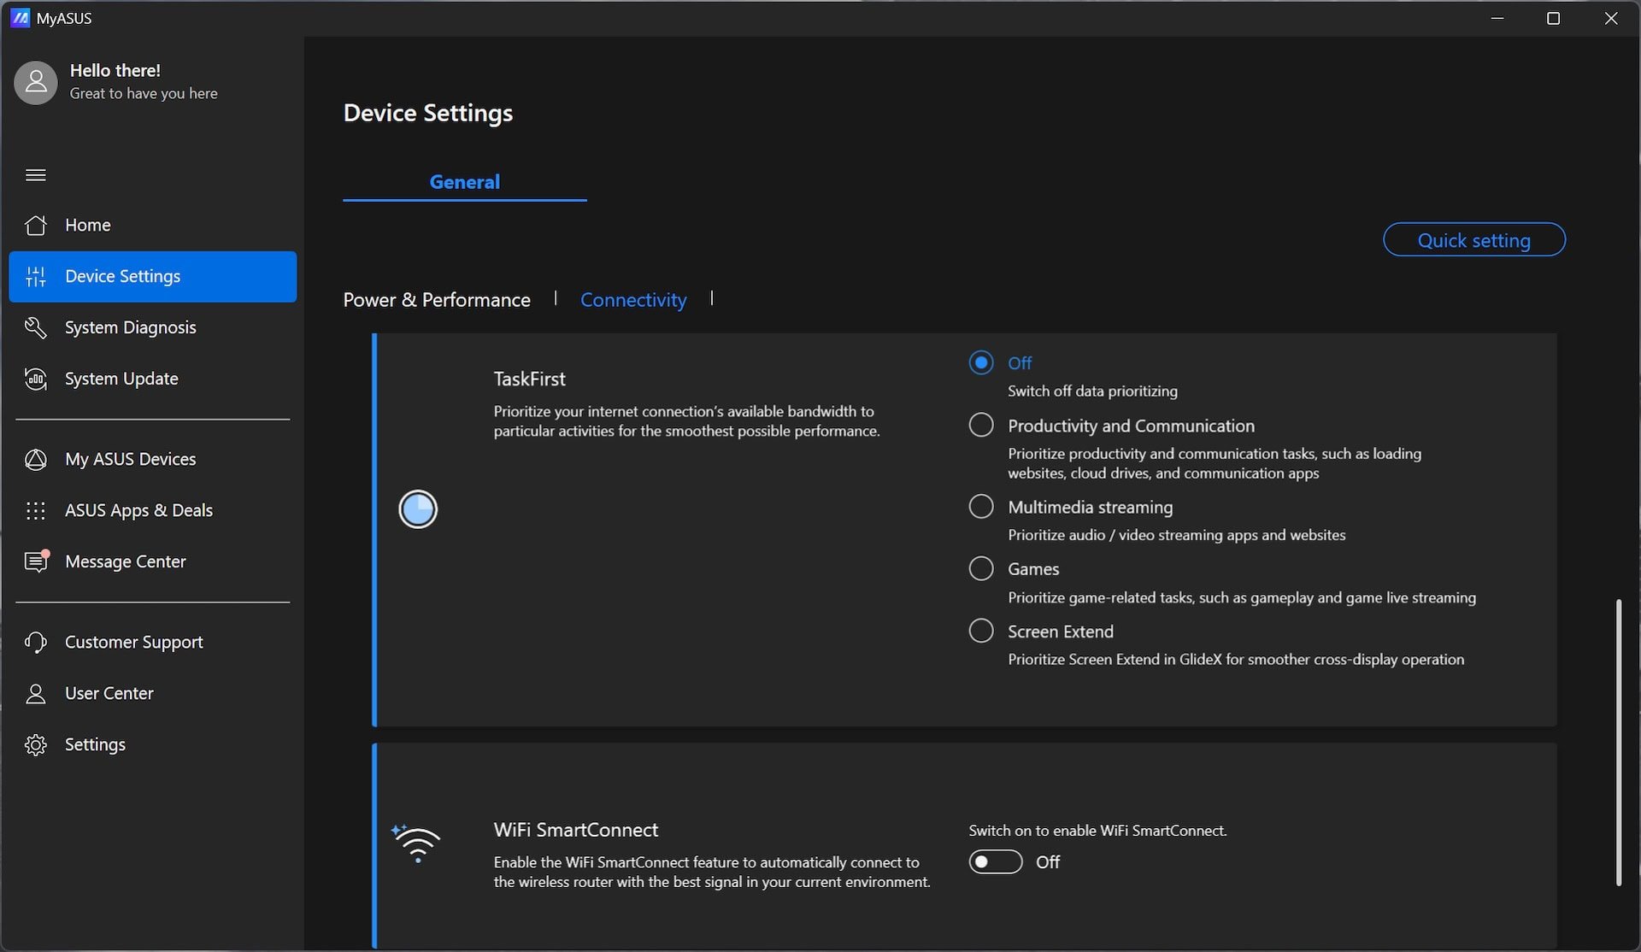The image size is (1641, 952).
Task: Click the vertical scrollbar thumb
Action: point(1619,742)
